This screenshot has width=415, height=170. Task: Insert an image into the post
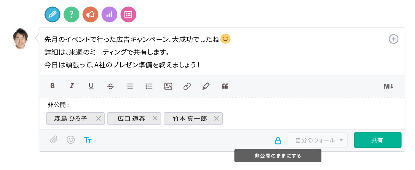click(168, 86)
